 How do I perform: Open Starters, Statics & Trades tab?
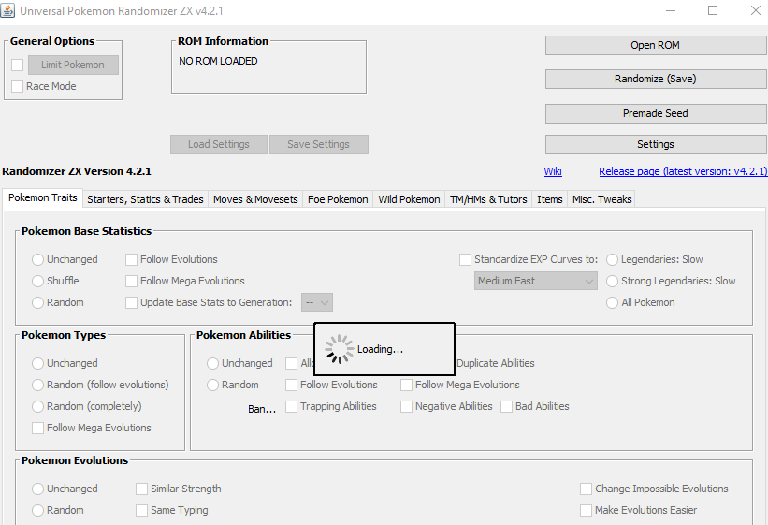click(x=145, y=199)
